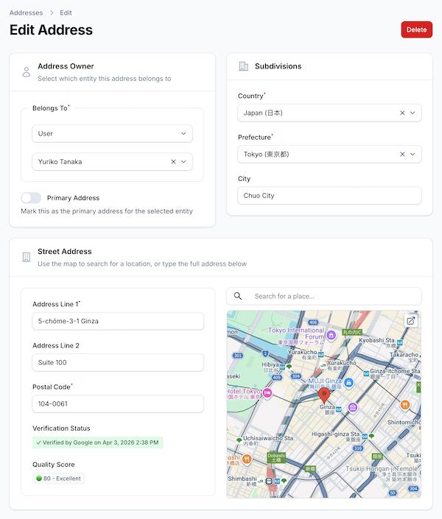This screenshot has width=442, height=519.
Task: Click the map search magnifier icon
Action: [x=238, y=296]
